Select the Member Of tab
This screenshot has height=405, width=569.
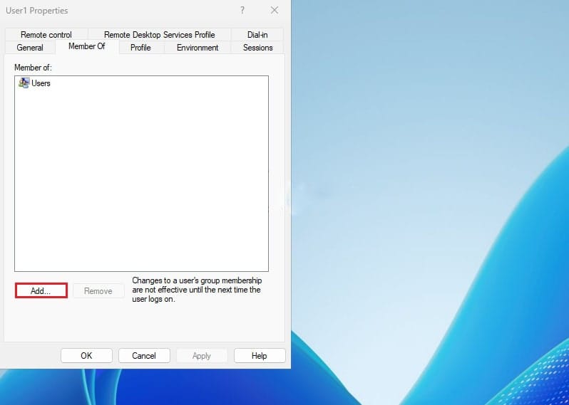click(87, 46)
